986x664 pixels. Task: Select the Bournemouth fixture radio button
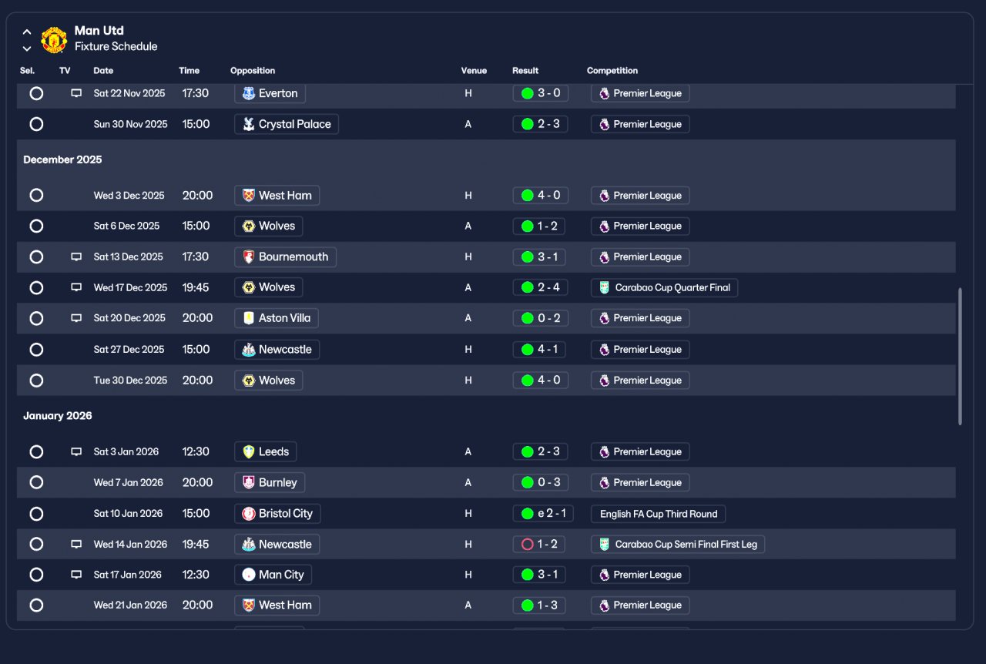[x=36, y=257]
